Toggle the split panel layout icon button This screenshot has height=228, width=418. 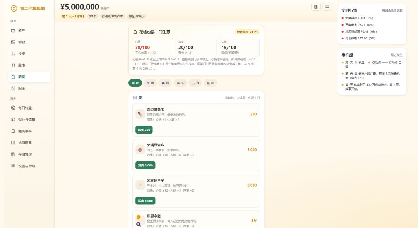[316, 7]
